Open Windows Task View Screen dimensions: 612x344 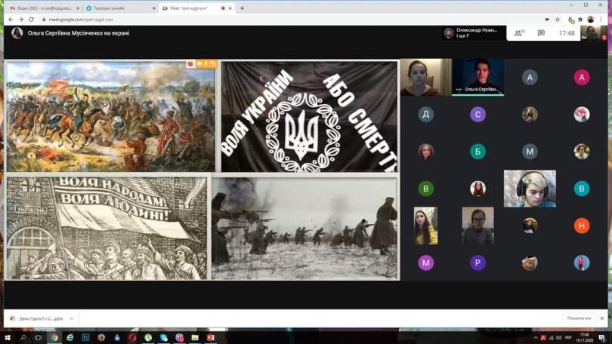(38, 338)
